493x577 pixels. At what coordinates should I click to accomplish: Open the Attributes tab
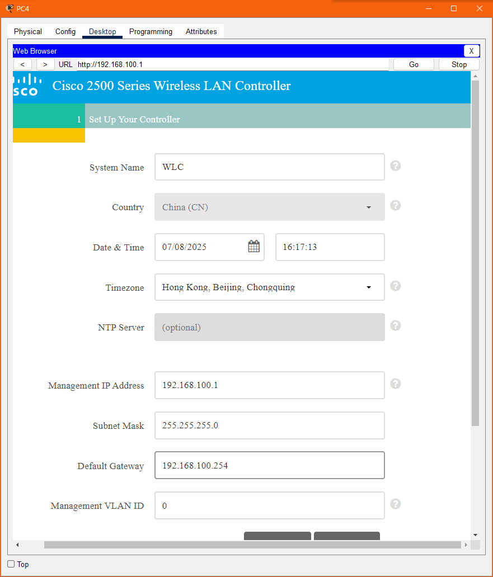201,32
